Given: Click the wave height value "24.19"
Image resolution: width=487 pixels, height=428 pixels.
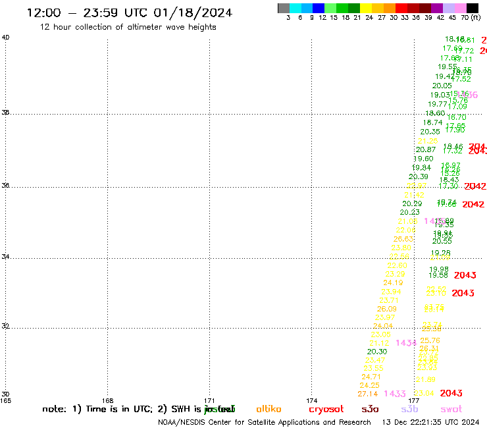Looking at the screenshot, I should pyautogui.click(x=393, y=283).
